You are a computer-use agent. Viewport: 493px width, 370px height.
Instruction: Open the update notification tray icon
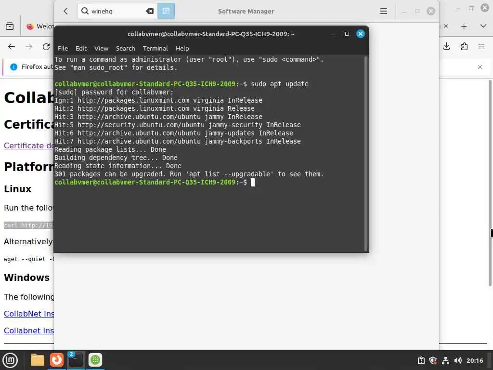421,360
